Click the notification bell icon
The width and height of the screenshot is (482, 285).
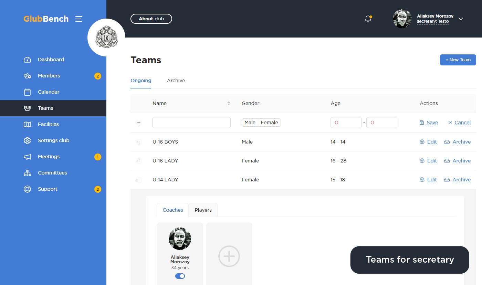click(x=368, y=19)
